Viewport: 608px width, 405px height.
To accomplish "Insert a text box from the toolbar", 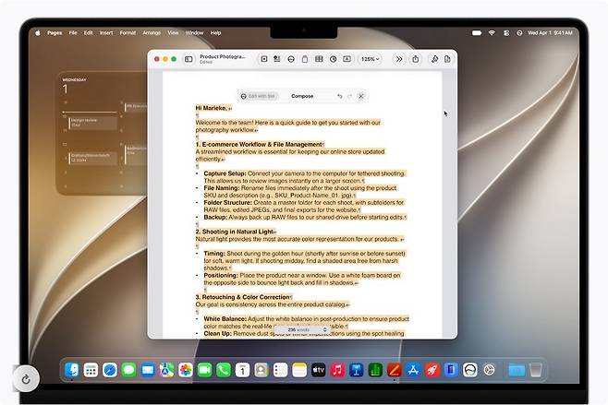I will point(347,59).
